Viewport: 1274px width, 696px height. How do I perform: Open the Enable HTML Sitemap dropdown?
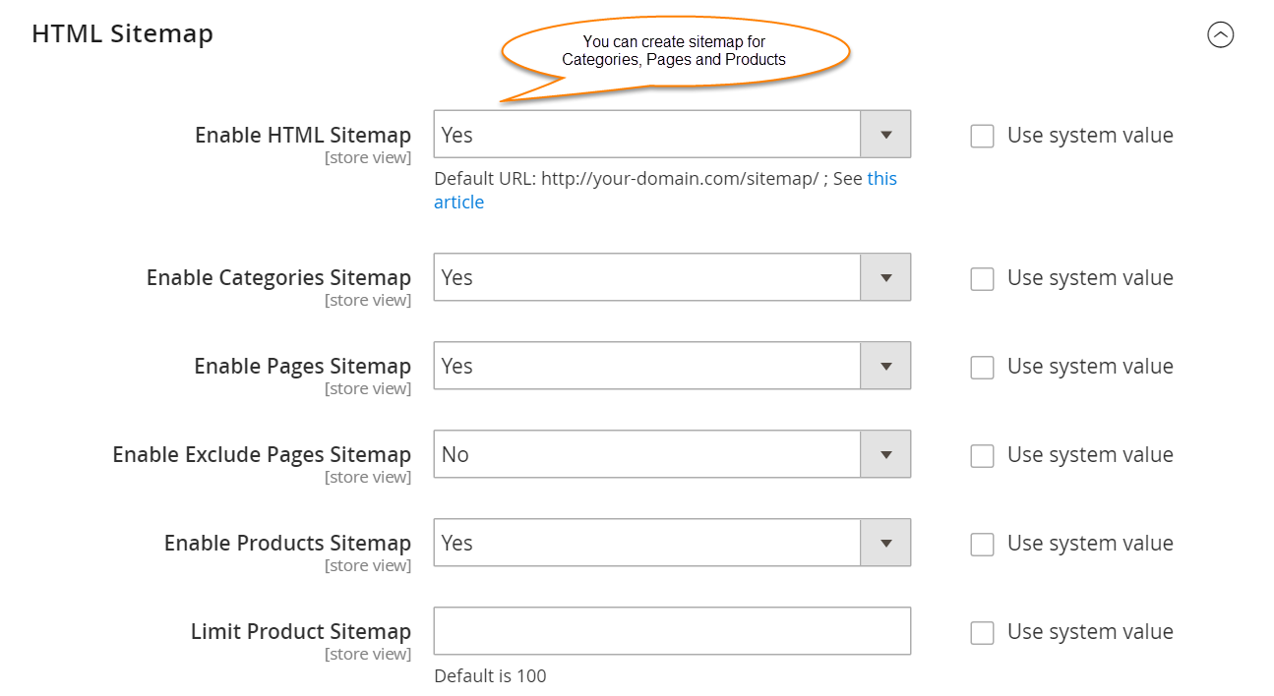(x=672, y=135)
